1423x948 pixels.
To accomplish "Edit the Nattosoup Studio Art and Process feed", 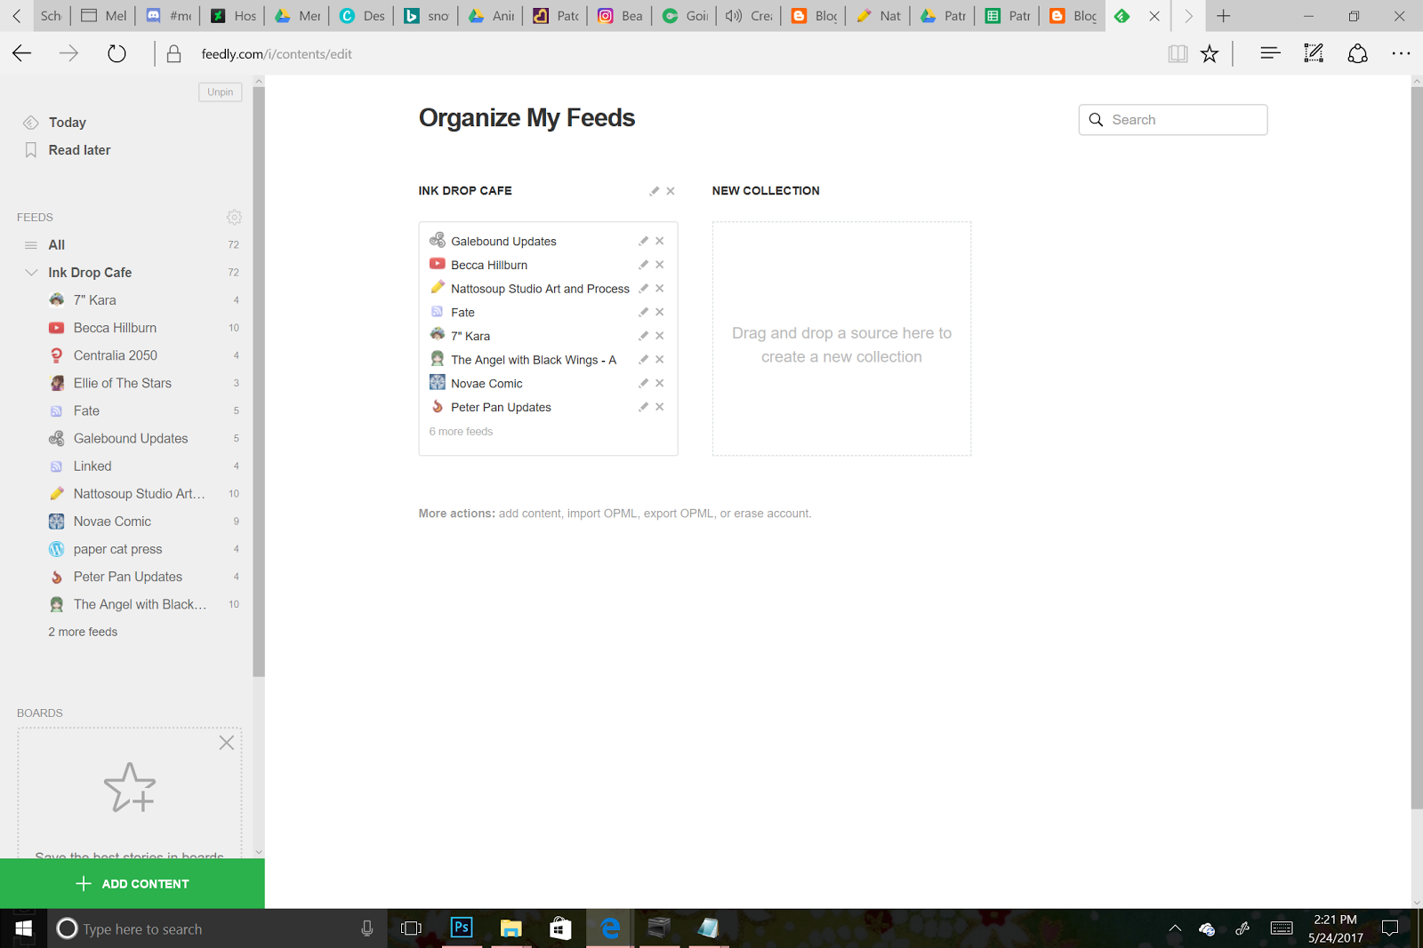I will (643, 289).
